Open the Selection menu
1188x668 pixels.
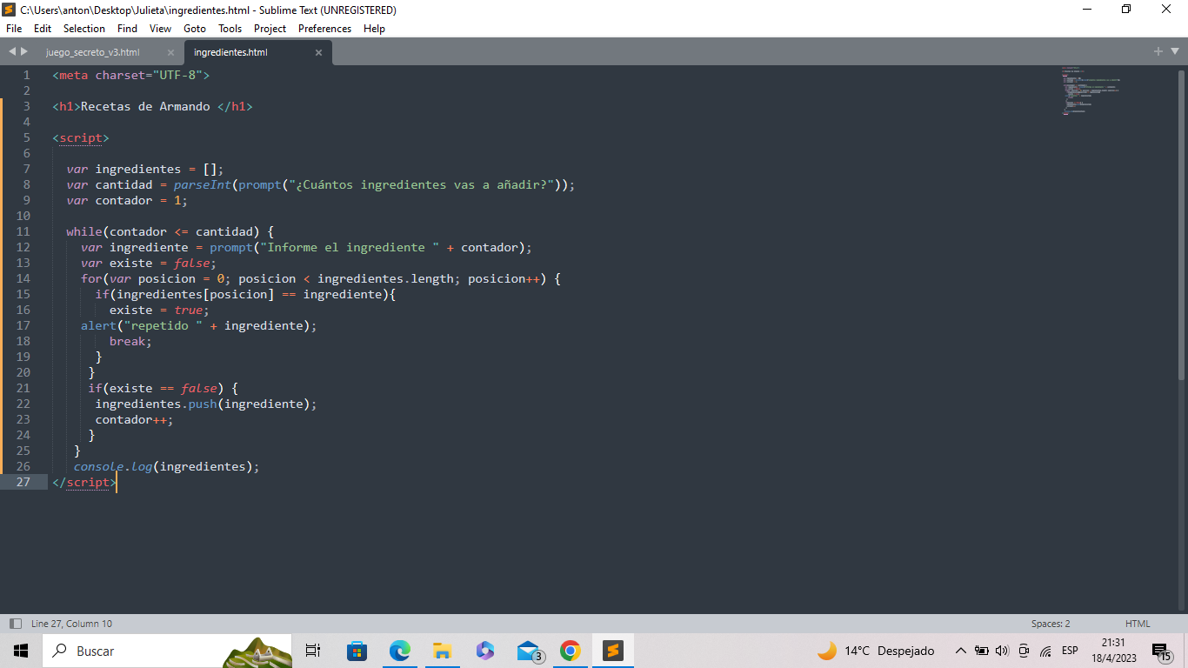pos(84,29)
